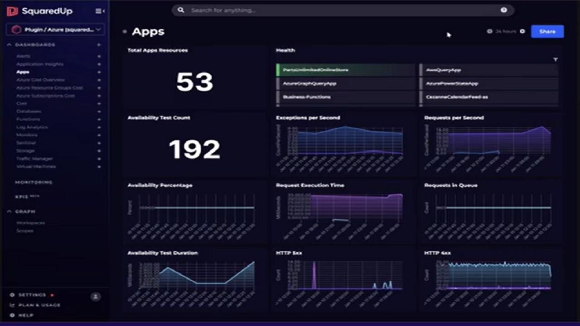
Task: Open the Azure Resource Groups Cost dashboard
Action: coord(50,88)
